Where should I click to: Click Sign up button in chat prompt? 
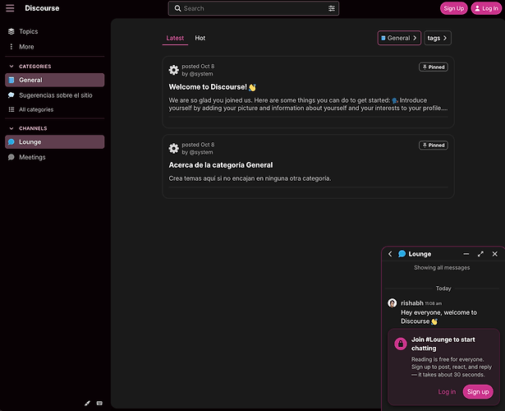coord(478,391)
